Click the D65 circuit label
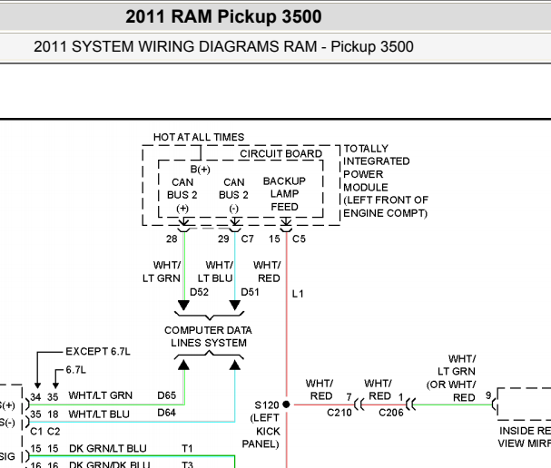This screenshot has height=468, width=551. coord(166,395)
